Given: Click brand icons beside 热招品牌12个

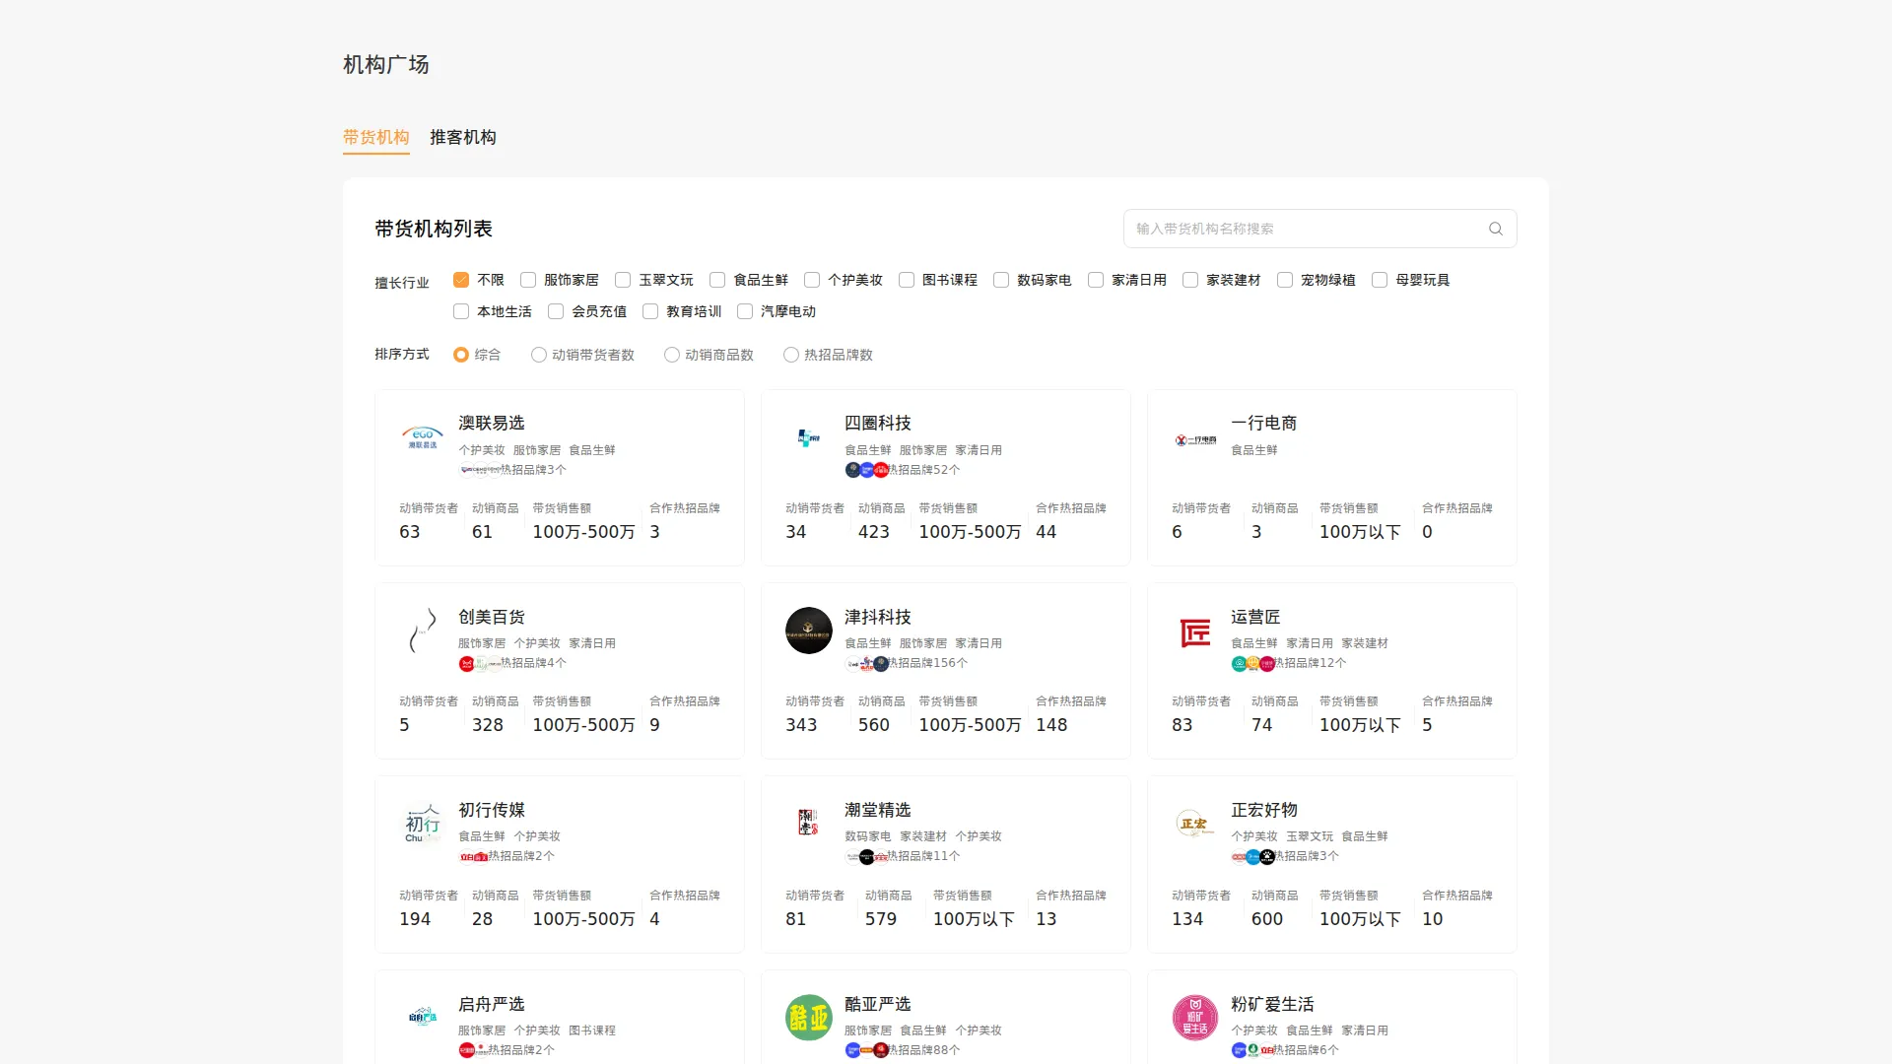Looking at the screenshot, I should coord(1253,664).
